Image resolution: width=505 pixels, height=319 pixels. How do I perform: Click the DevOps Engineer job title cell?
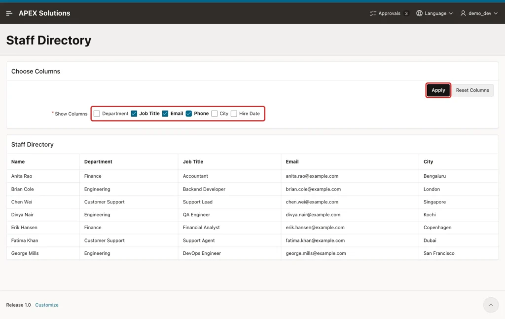229,253
